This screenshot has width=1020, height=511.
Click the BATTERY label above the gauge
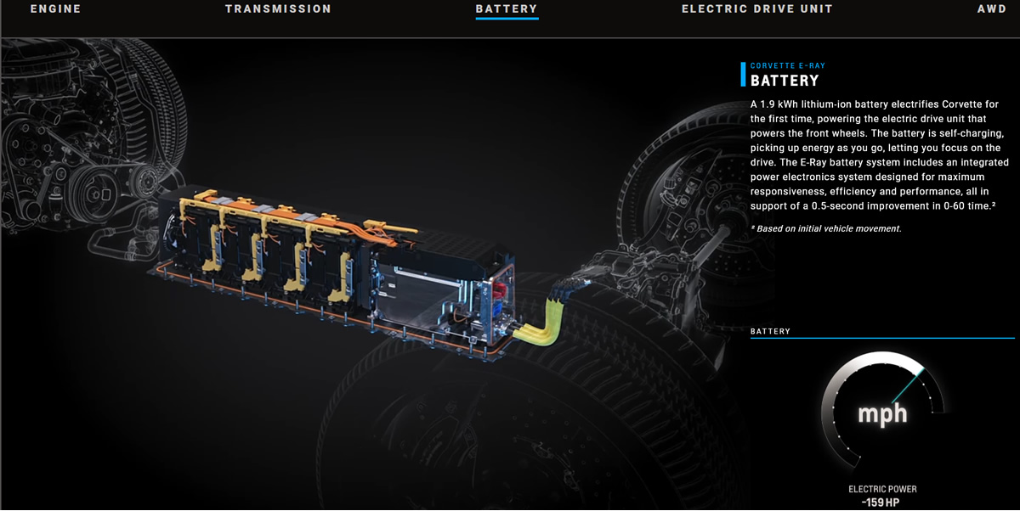pos(770,331)
